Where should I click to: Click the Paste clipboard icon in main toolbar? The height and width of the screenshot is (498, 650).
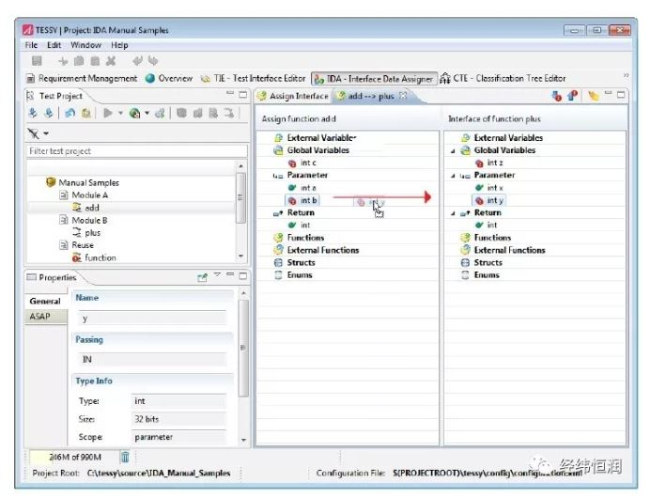tap(95, 61)
